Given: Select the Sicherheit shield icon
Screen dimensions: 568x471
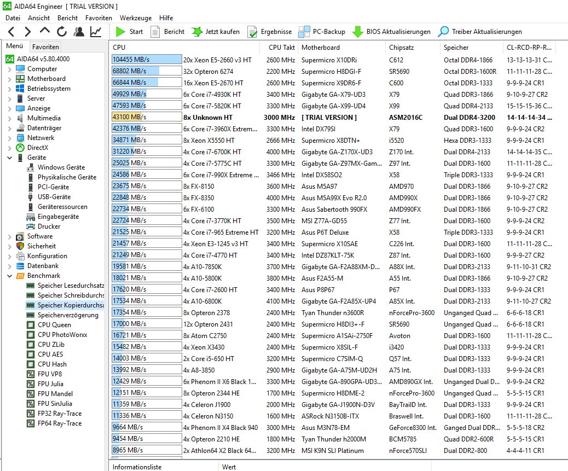Looking at the screenshot, I should 20,246.
